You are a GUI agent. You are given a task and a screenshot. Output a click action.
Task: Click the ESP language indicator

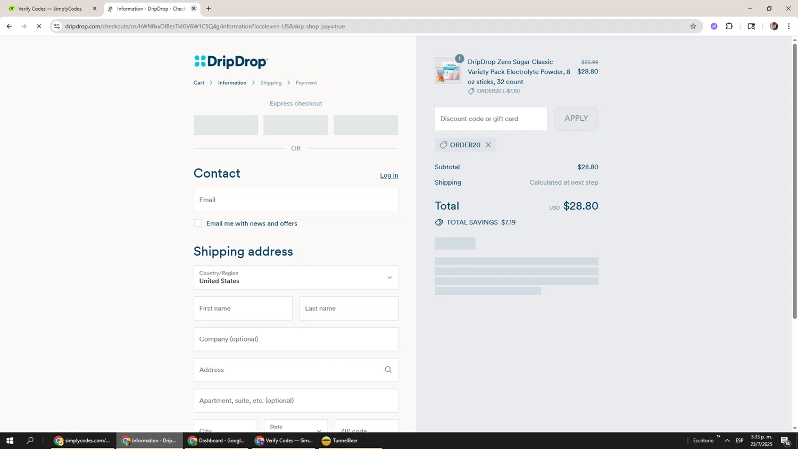pos(739,440)
